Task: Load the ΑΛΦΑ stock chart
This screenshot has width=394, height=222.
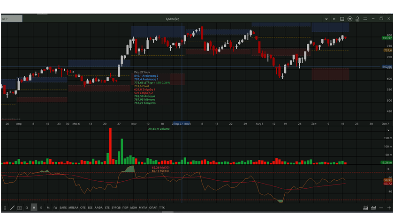Action: [98, 207]
